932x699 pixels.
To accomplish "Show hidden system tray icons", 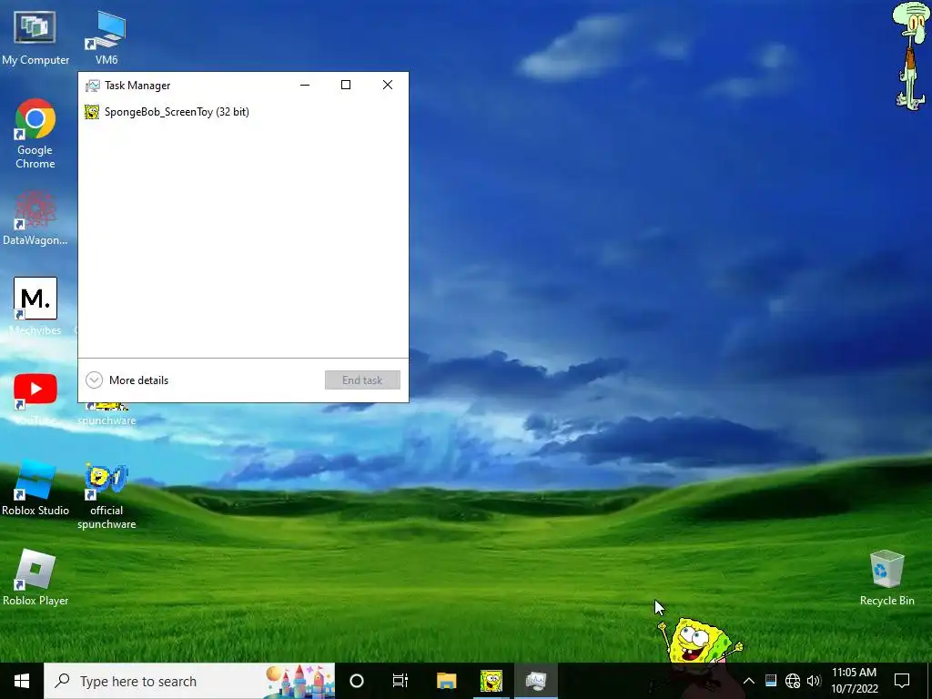I will [x=749, y=681].
